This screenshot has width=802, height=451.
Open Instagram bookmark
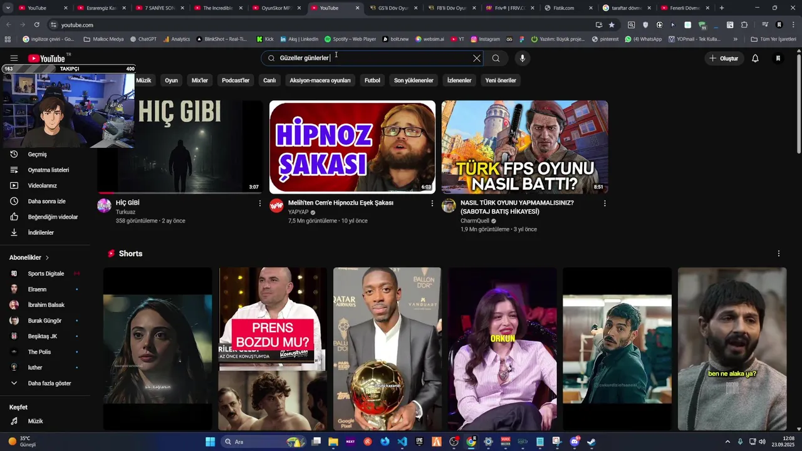point(486,39)
